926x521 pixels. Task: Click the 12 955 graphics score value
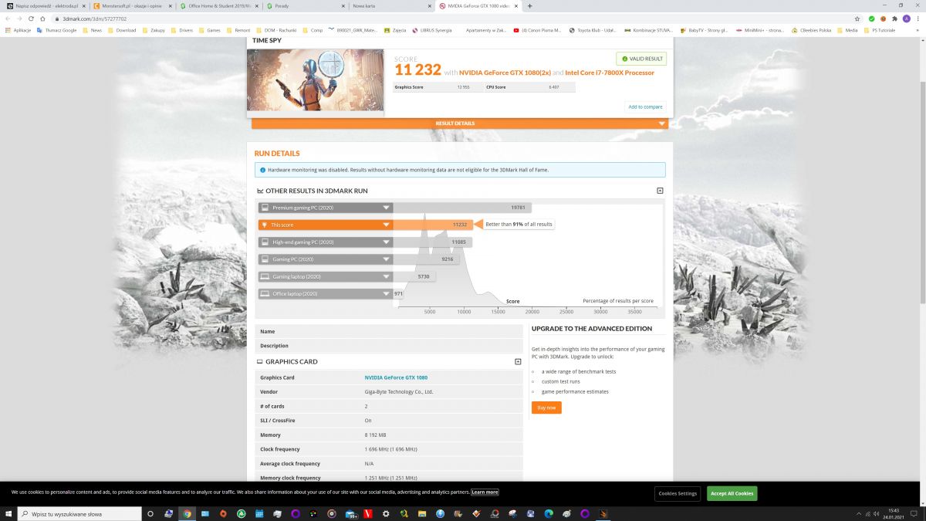pos(463,87)
